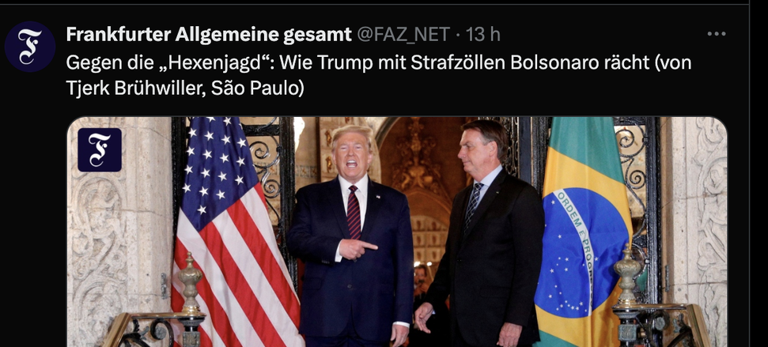Open the Frankfurter Allgemeine gesamt profile name

pos(209,34)
